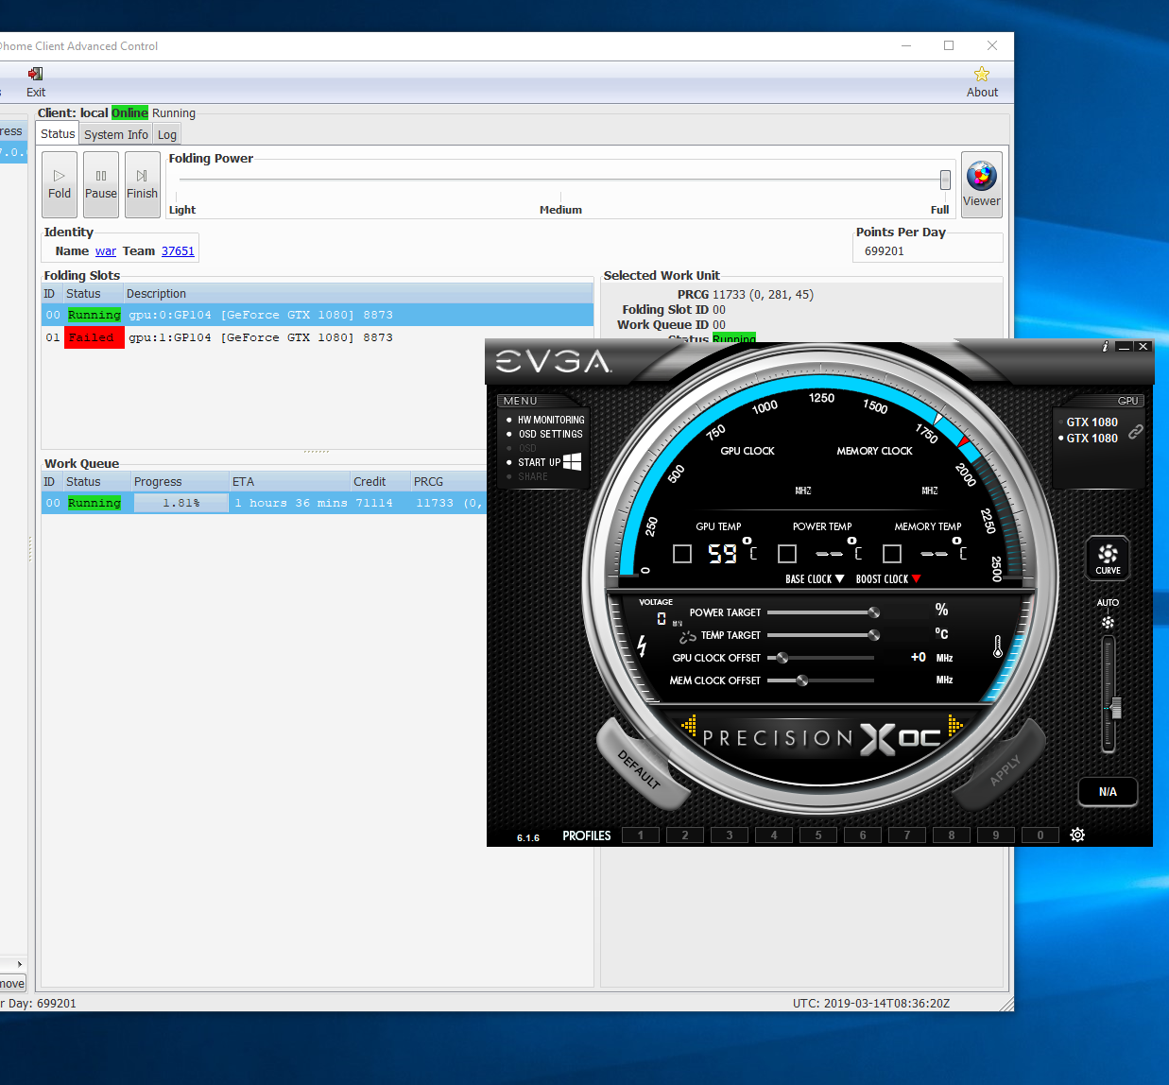Select folding slot 00 Running row

pyautogui.click(x=318, y=315)
